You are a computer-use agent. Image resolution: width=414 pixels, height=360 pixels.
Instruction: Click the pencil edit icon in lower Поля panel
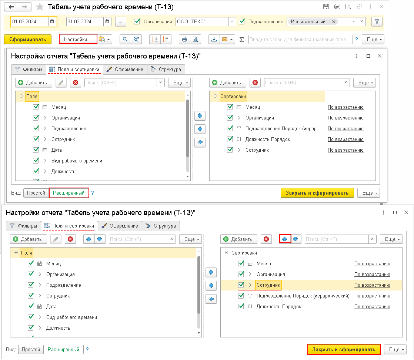(56, 239)
